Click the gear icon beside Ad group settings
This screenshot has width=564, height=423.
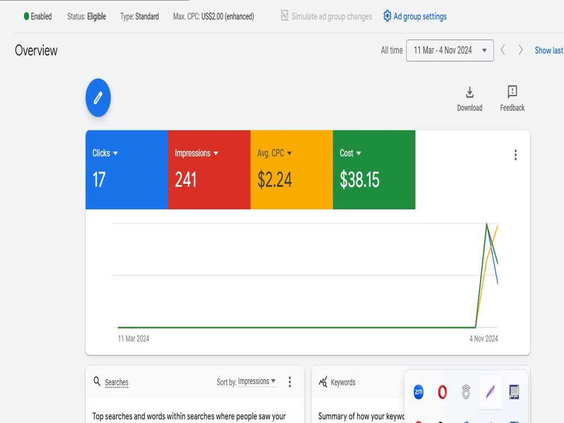click(387, 16)
